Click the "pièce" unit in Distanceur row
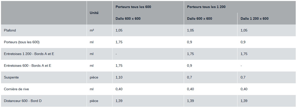This screenshot has width=297, height=109. tap(94, 101)
